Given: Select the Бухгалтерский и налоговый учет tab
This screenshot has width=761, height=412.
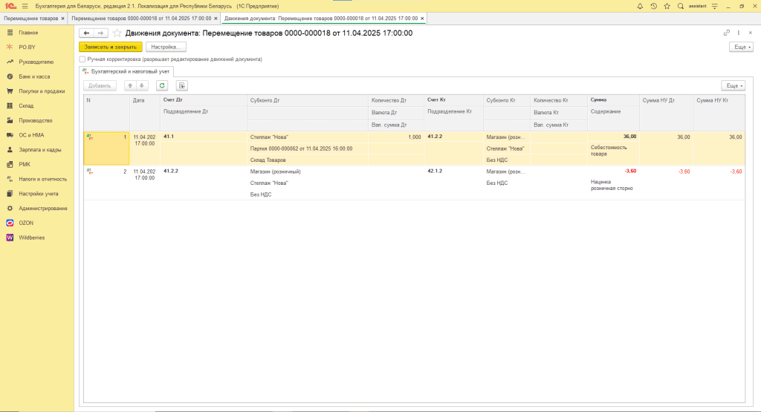Looking at the screenshot, I should tap(126, 71).
